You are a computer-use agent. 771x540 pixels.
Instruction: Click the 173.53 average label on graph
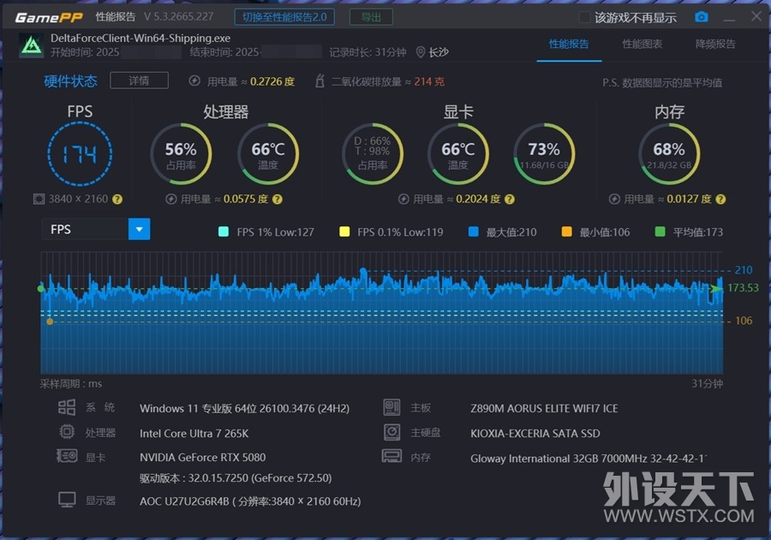(x=743, y=288)
